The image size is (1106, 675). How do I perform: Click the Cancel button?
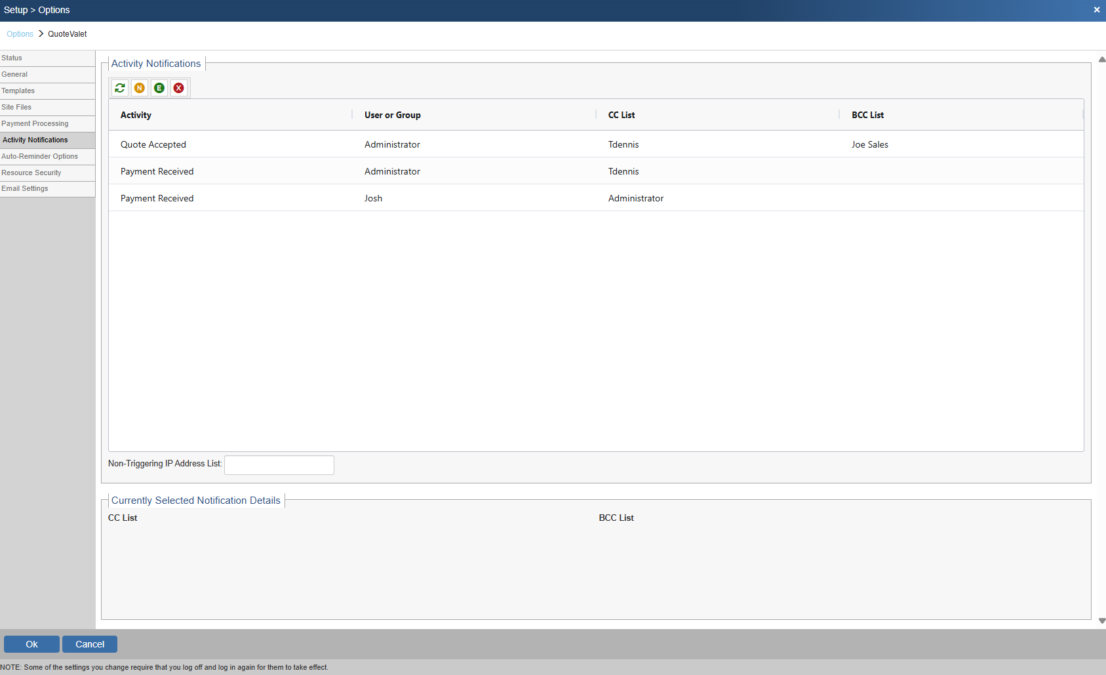point(90,644)
